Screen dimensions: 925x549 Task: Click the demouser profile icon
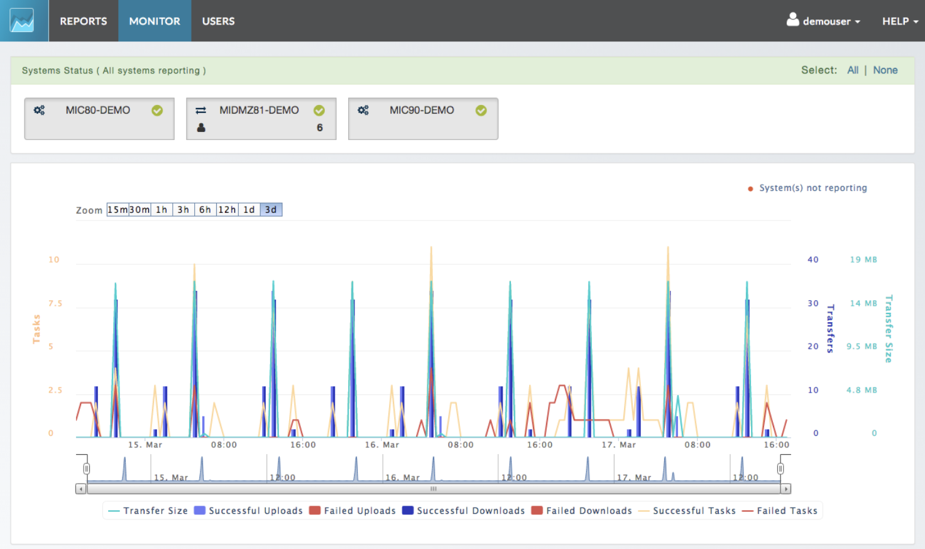(x=793, y=20)
